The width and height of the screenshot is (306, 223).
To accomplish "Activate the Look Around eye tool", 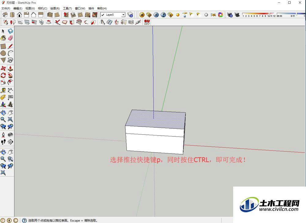I will pyautogui.click(x=10, y=135).
